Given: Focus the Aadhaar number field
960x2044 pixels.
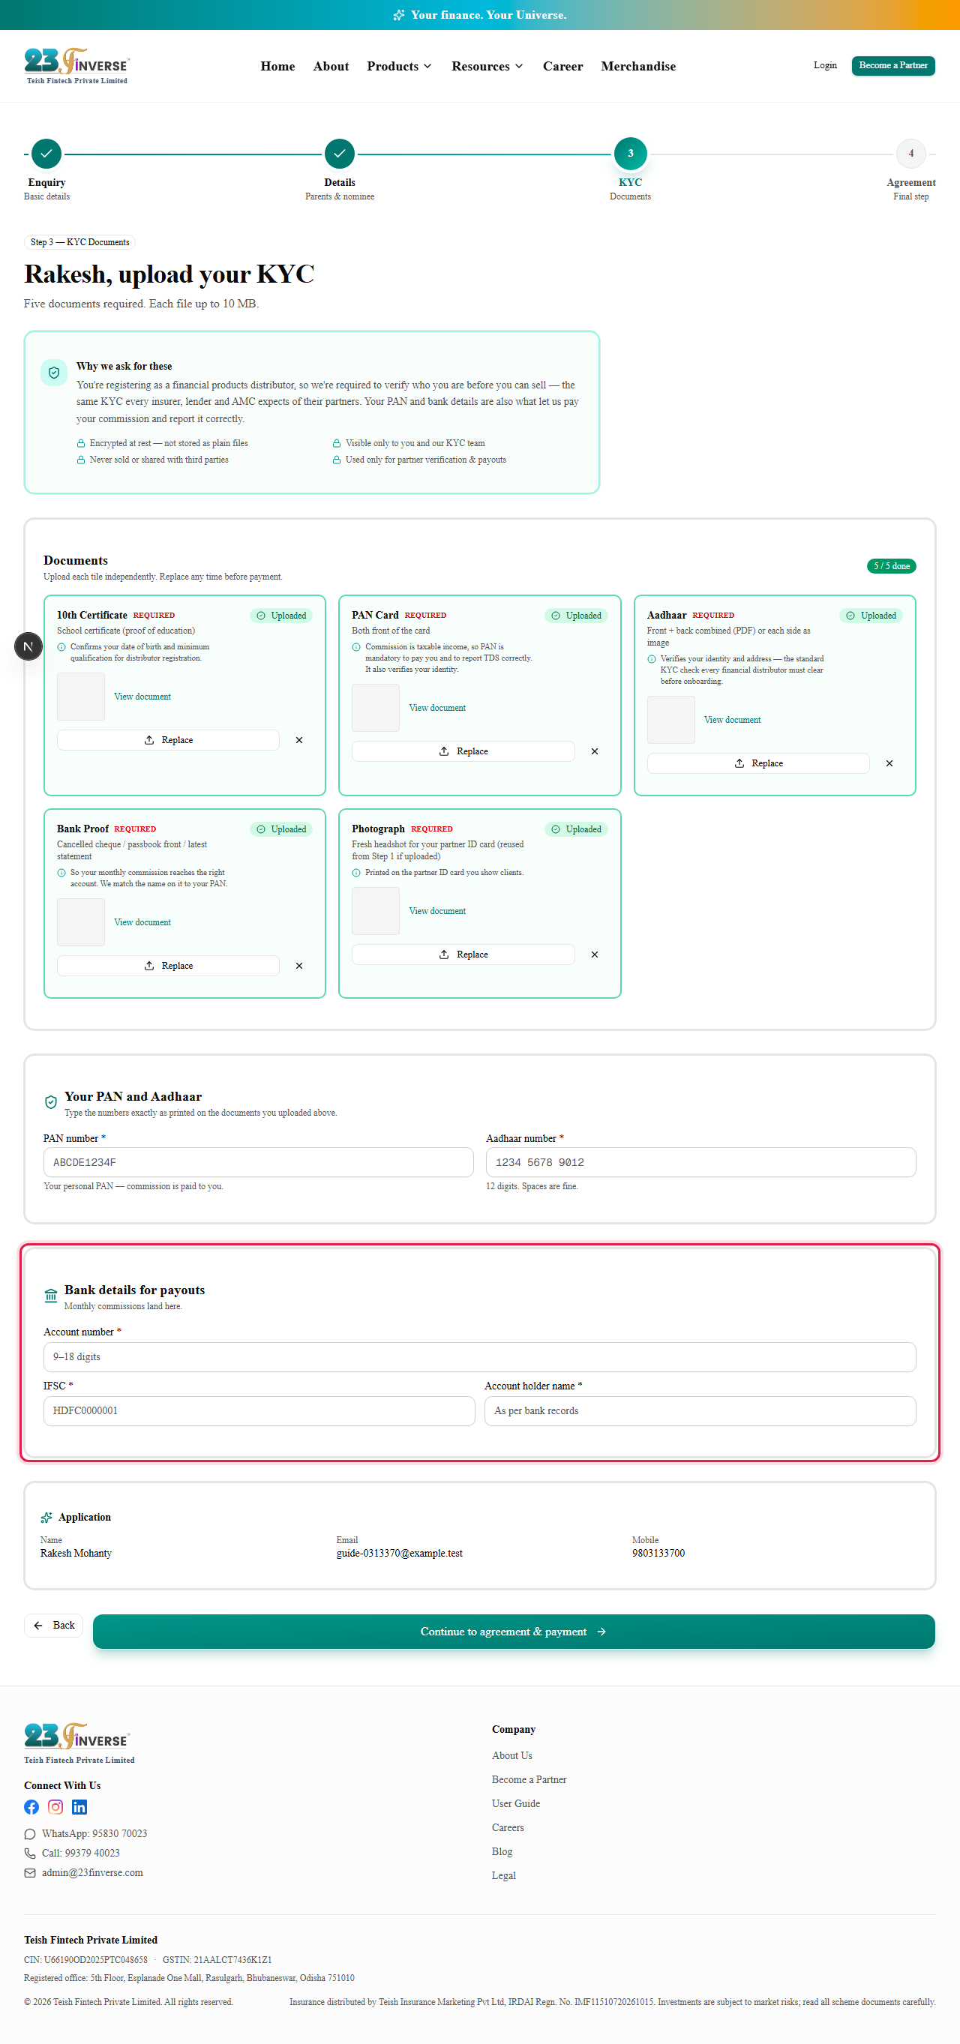Looking at the screenshot, I should click(x=700, y=1162).
